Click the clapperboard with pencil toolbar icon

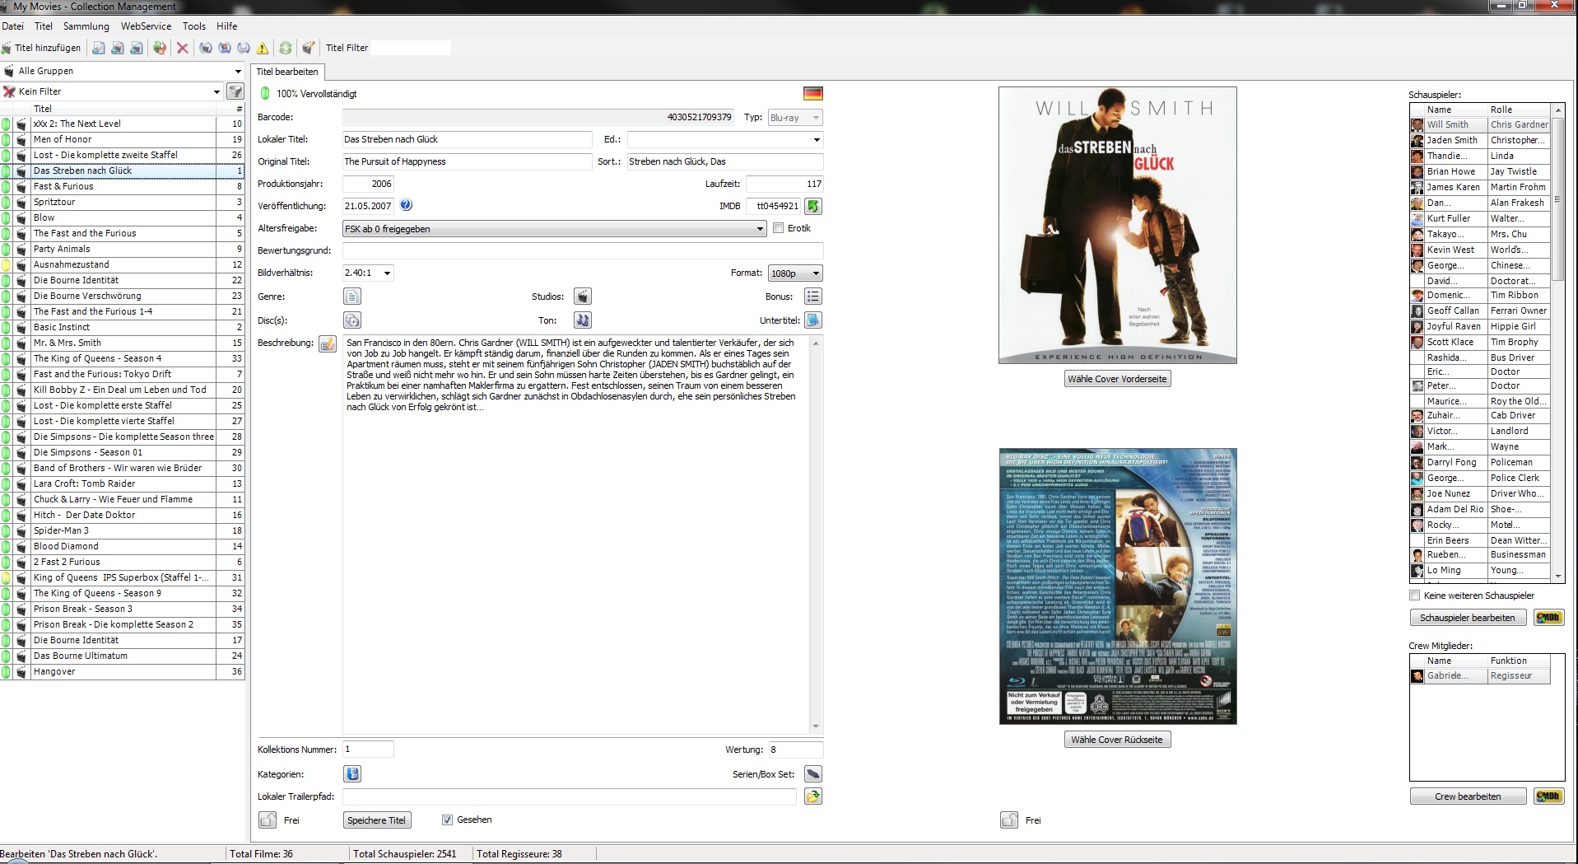(308, 48)
